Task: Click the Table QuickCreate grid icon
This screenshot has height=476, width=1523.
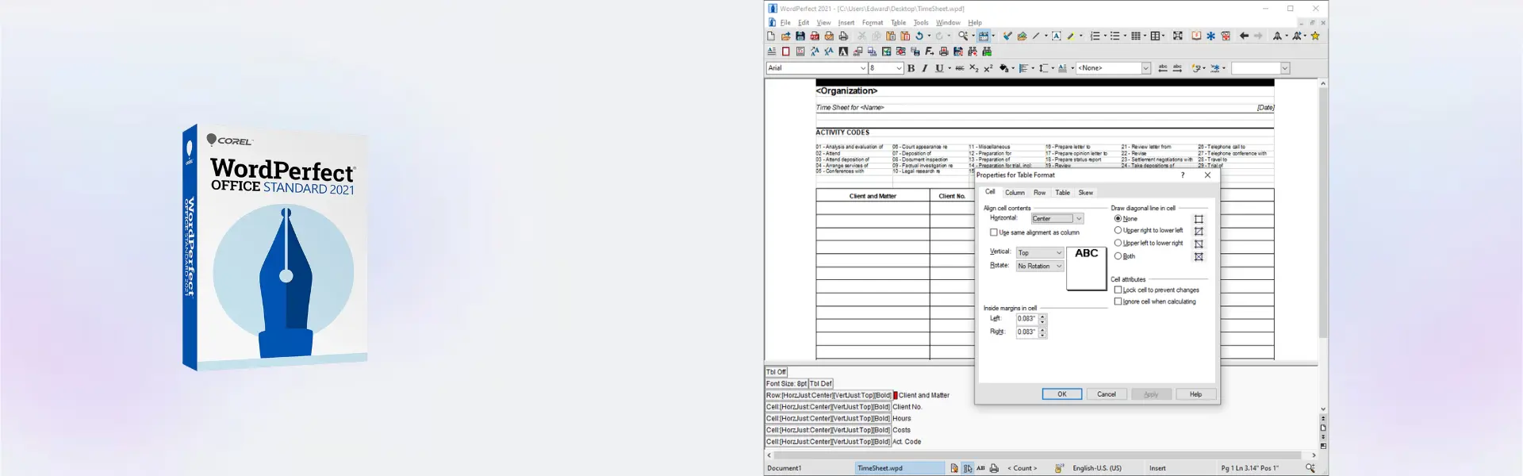Action: (1155, 36)
